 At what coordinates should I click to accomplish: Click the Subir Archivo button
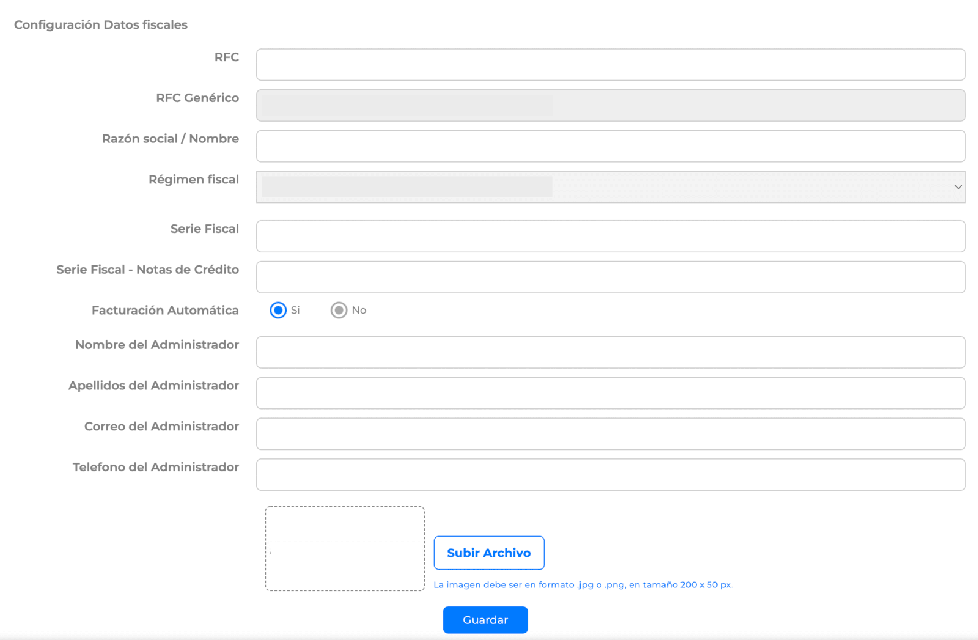(x=489, y=553)
